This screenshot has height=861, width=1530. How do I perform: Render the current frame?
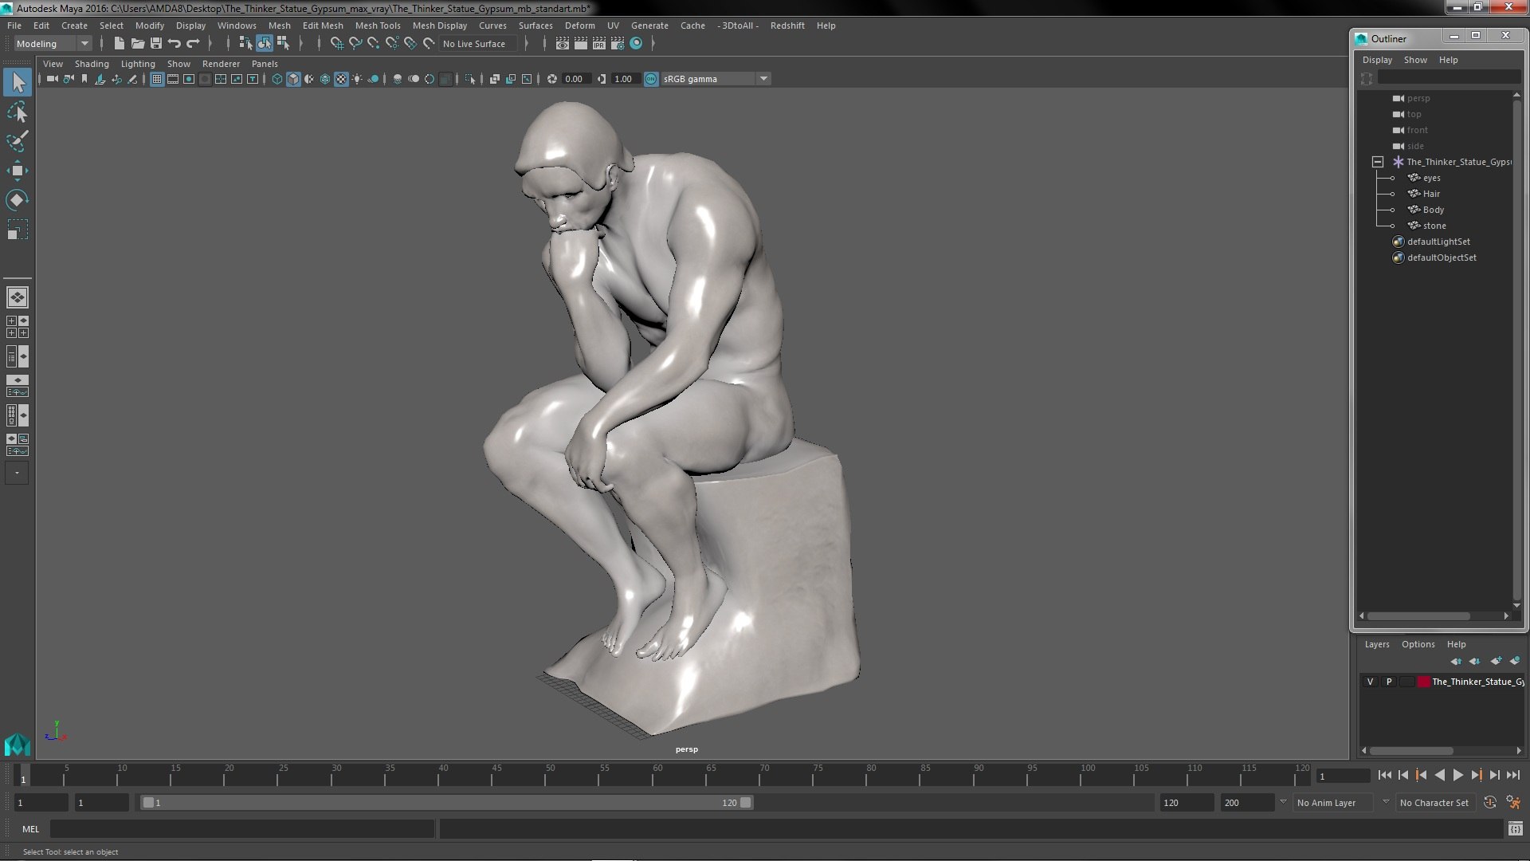point(581,44)
